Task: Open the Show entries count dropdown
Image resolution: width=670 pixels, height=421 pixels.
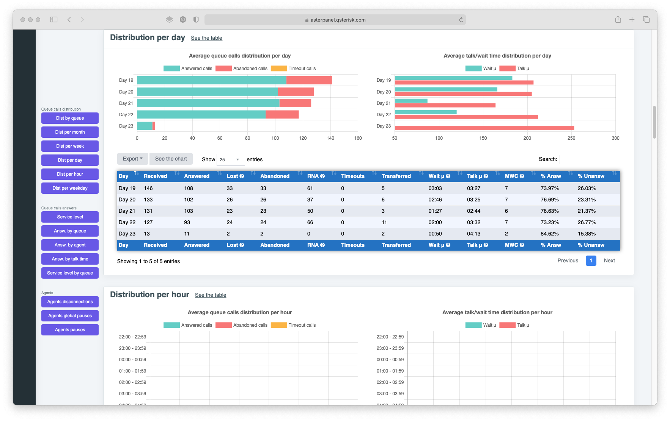Action: [230, 159]
